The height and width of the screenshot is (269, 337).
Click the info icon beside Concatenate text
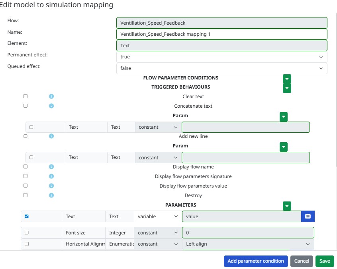click(51, 106)
